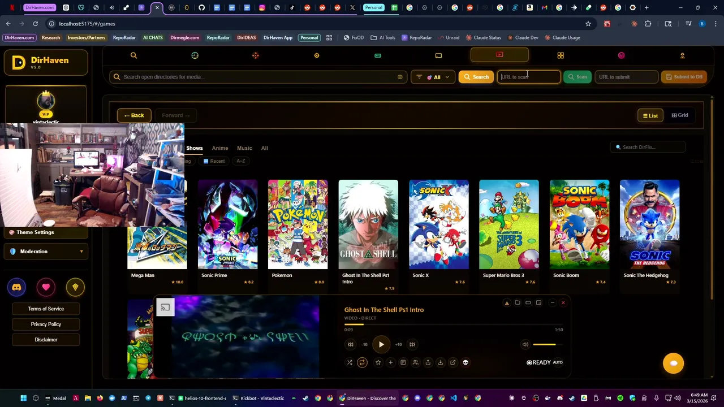The width and height of the screenshot is (724, 407).
Task: Open the green gamepad nav icon
Action: pos(378,55)
